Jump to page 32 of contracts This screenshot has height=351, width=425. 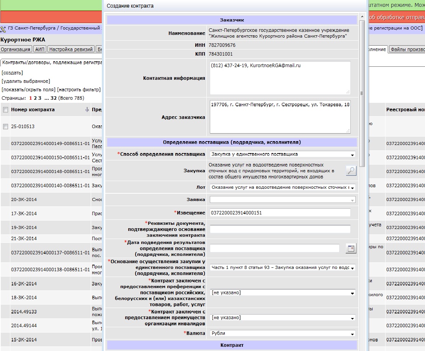tap(54, 98)
